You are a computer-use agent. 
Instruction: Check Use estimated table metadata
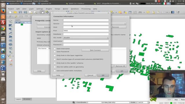(55, 70)
